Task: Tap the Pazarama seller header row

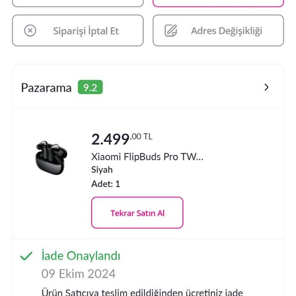Action: 148,87
